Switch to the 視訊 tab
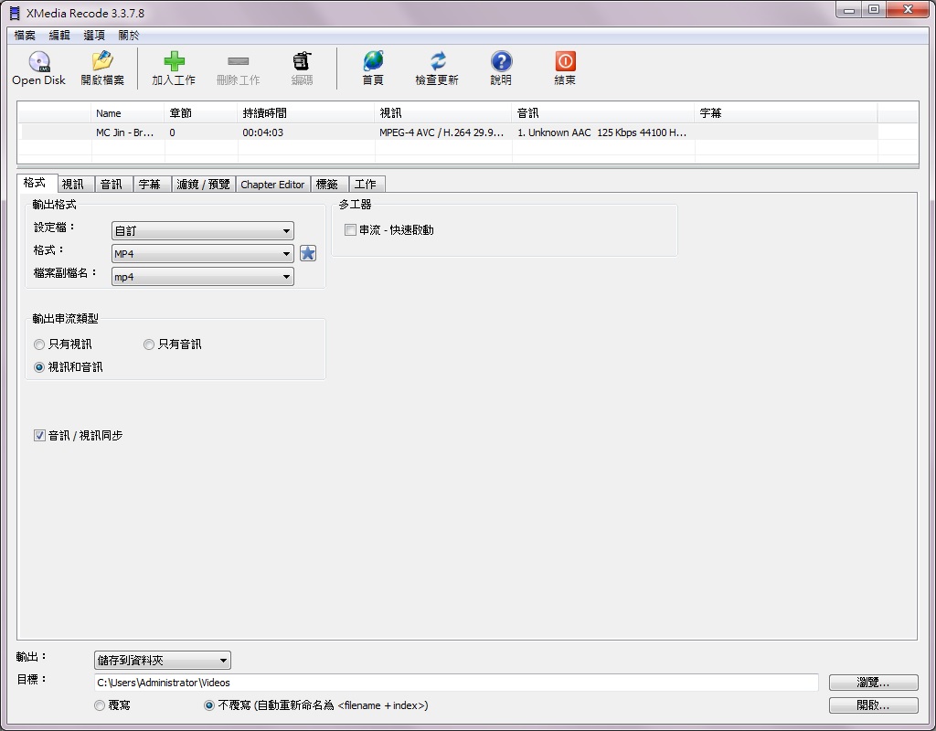 point(75,183)
